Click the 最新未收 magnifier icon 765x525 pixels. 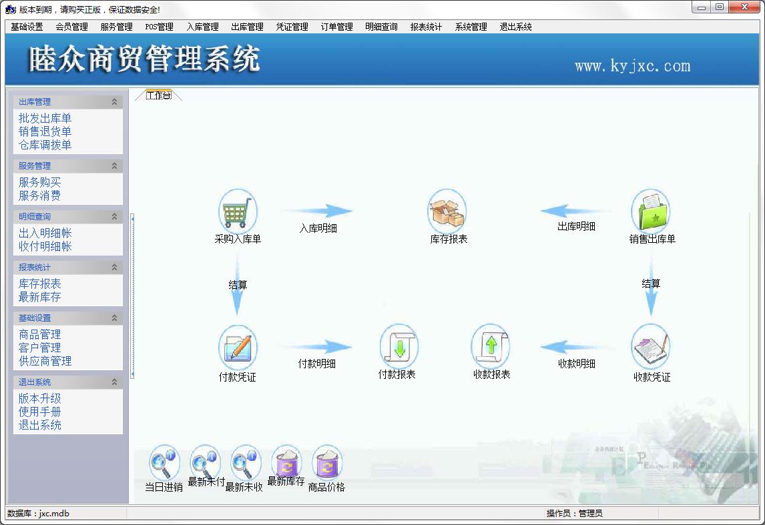click(246, 462)
